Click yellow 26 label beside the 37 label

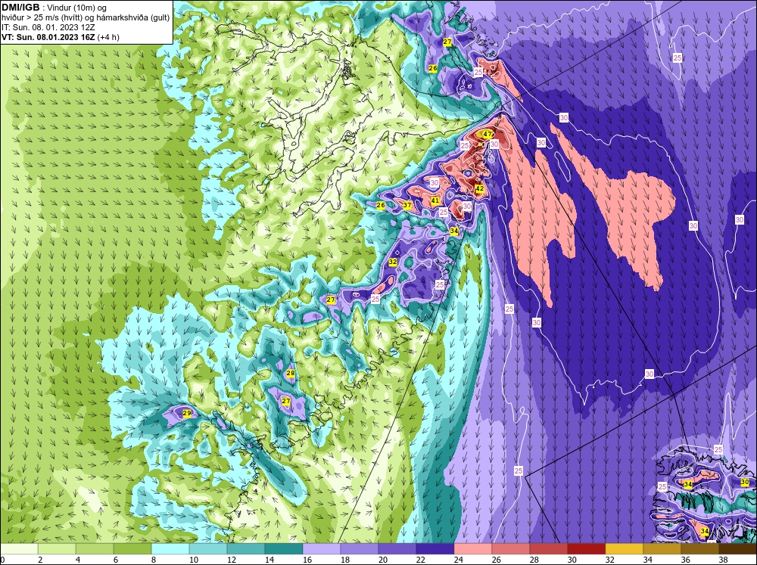coord(381,205)
